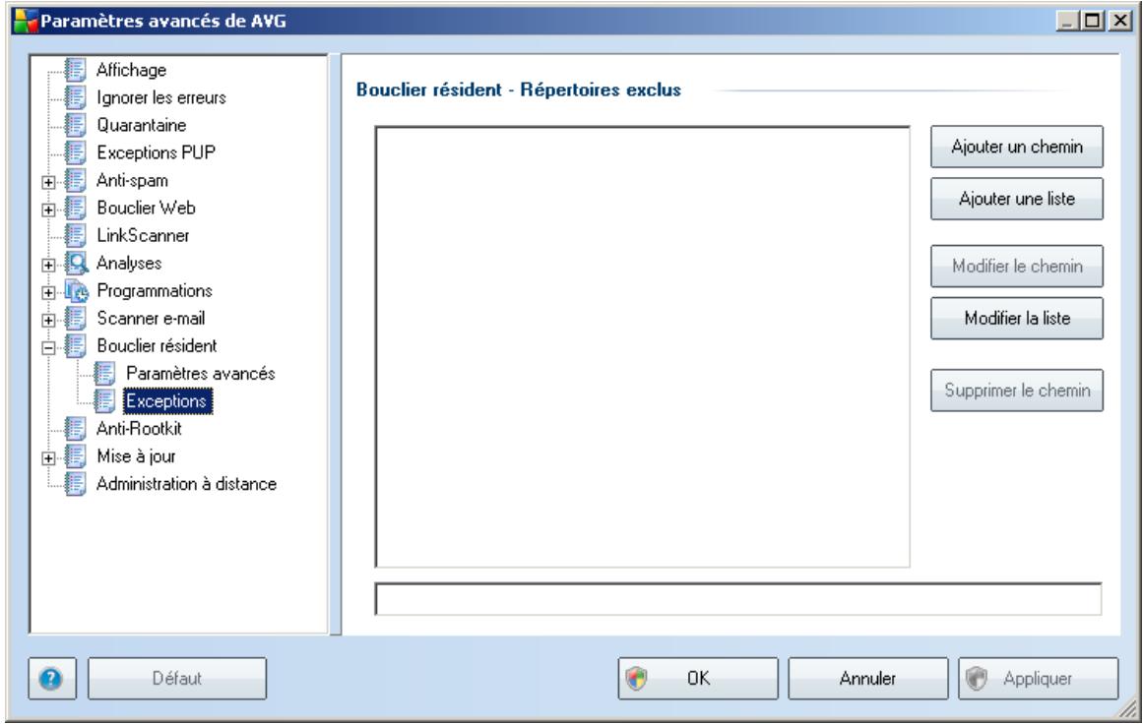1143x724 pixels.
Task: Open Administration à distance settings
Action: (187, 484)
